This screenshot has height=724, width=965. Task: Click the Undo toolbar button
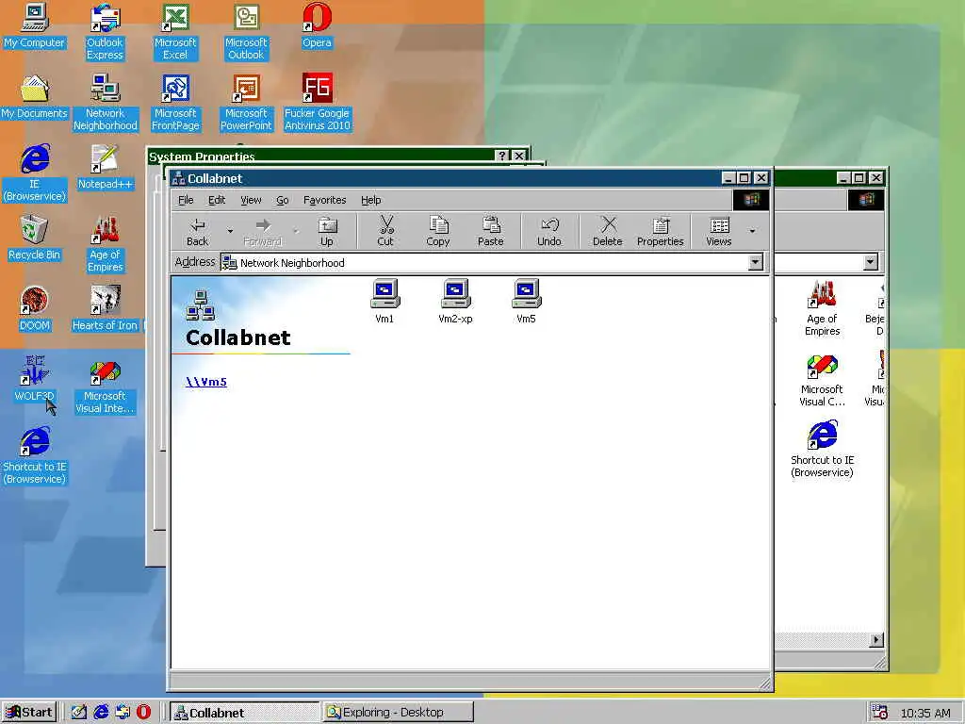pyautogui.click(x=549, y=232)
